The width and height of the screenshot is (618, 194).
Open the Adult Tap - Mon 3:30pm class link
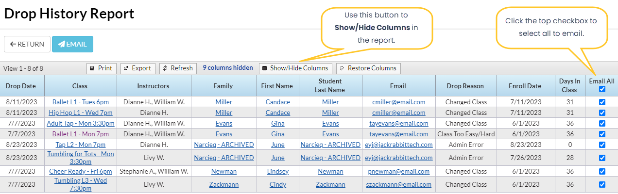80,123
